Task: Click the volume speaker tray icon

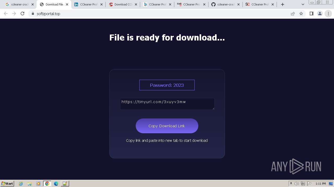Action: [x=297, y=184]
